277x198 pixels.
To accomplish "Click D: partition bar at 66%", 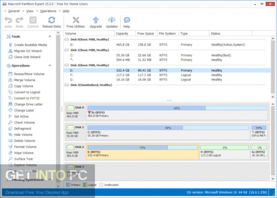I will pos(177,108).
